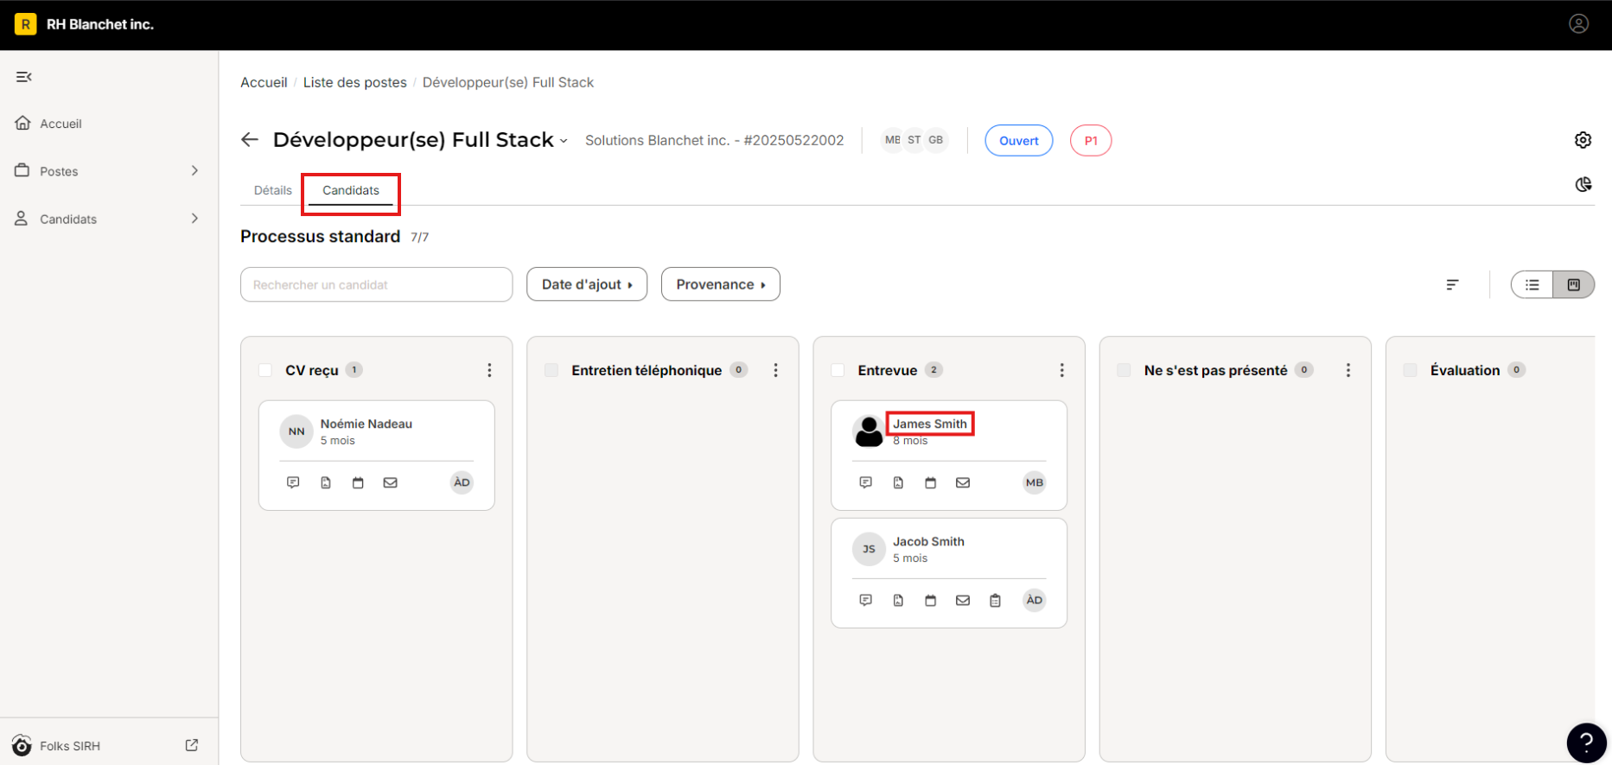Open Folks SIRH link
Image resolution: width=1612 pixels, height=765 pixels.
[69, 745]
